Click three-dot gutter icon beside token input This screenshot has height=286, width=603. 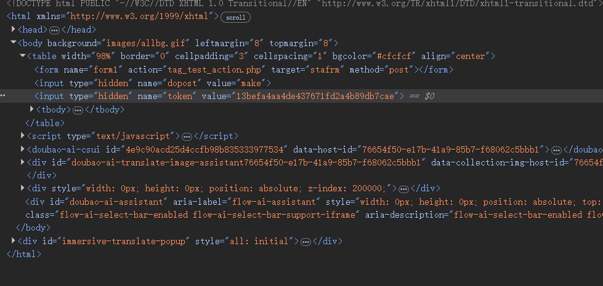point(4,97)
